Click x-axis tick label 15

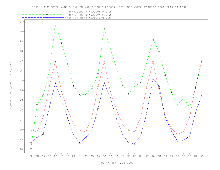(61, 156)
